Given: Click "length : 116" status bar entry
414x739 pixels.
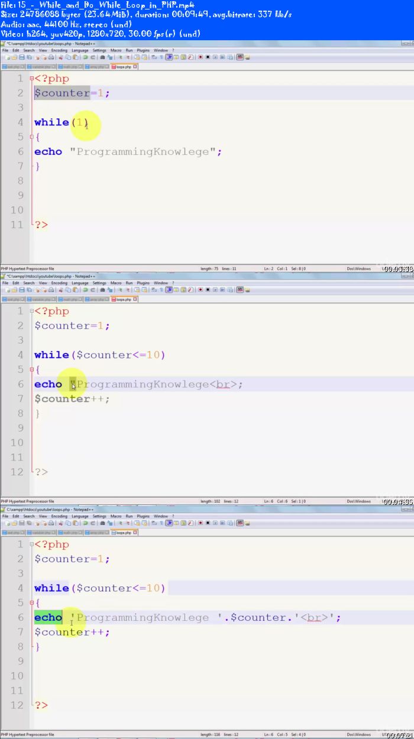Looking at the screenshot, I should pos(210,735).
